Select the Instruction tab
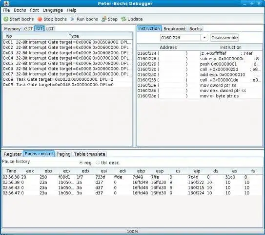265x235 pixels. [149, 28]
